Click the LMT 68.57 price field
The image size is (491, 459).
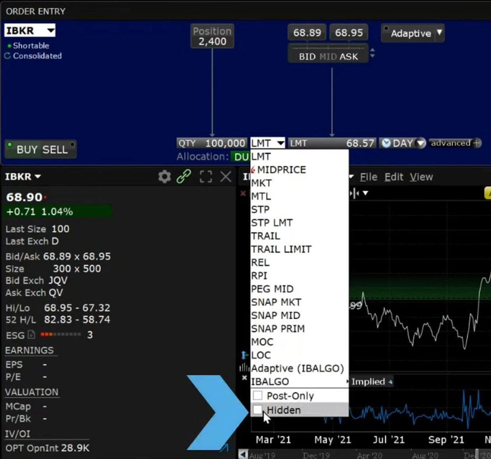[x=331, y=143]
